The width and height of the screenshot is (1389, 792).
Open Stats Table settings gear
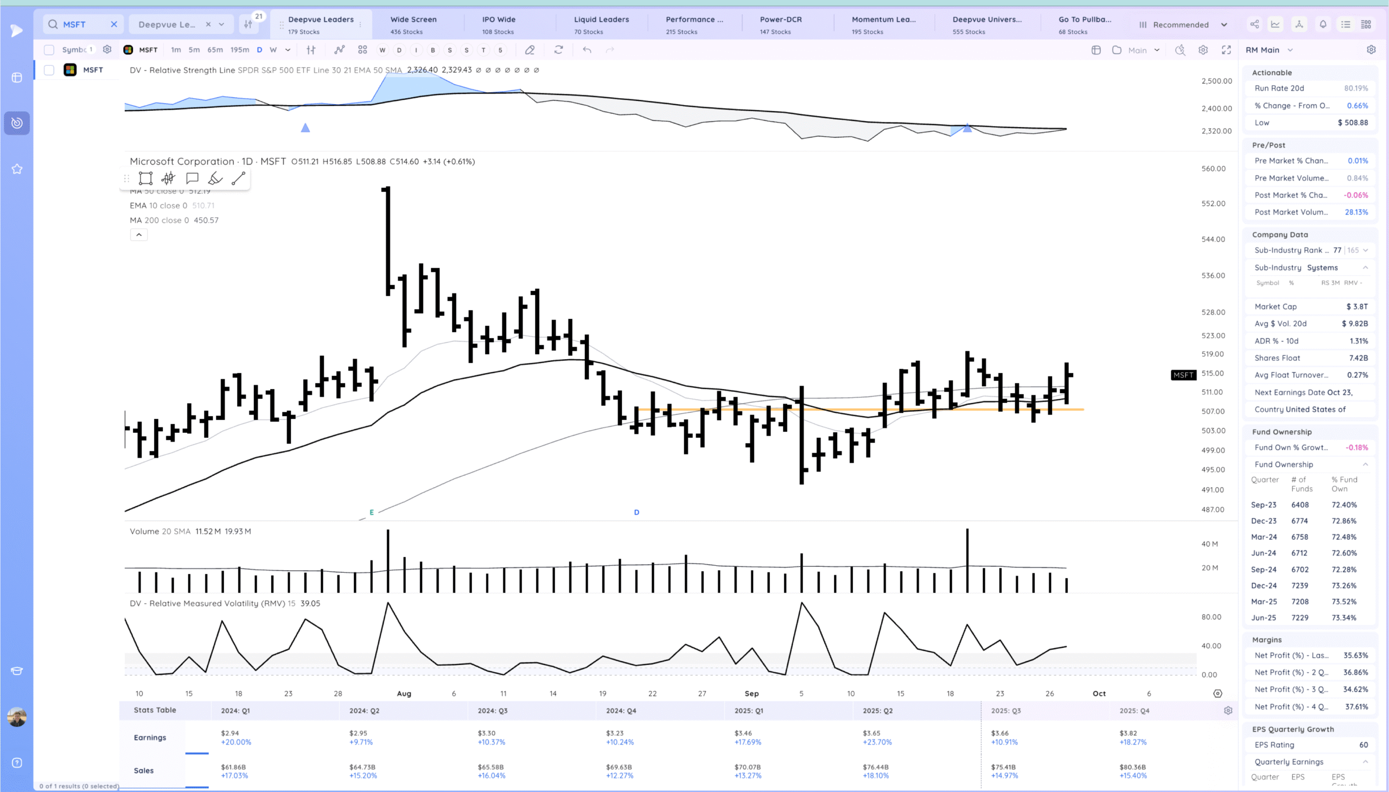click(1228, 711)
